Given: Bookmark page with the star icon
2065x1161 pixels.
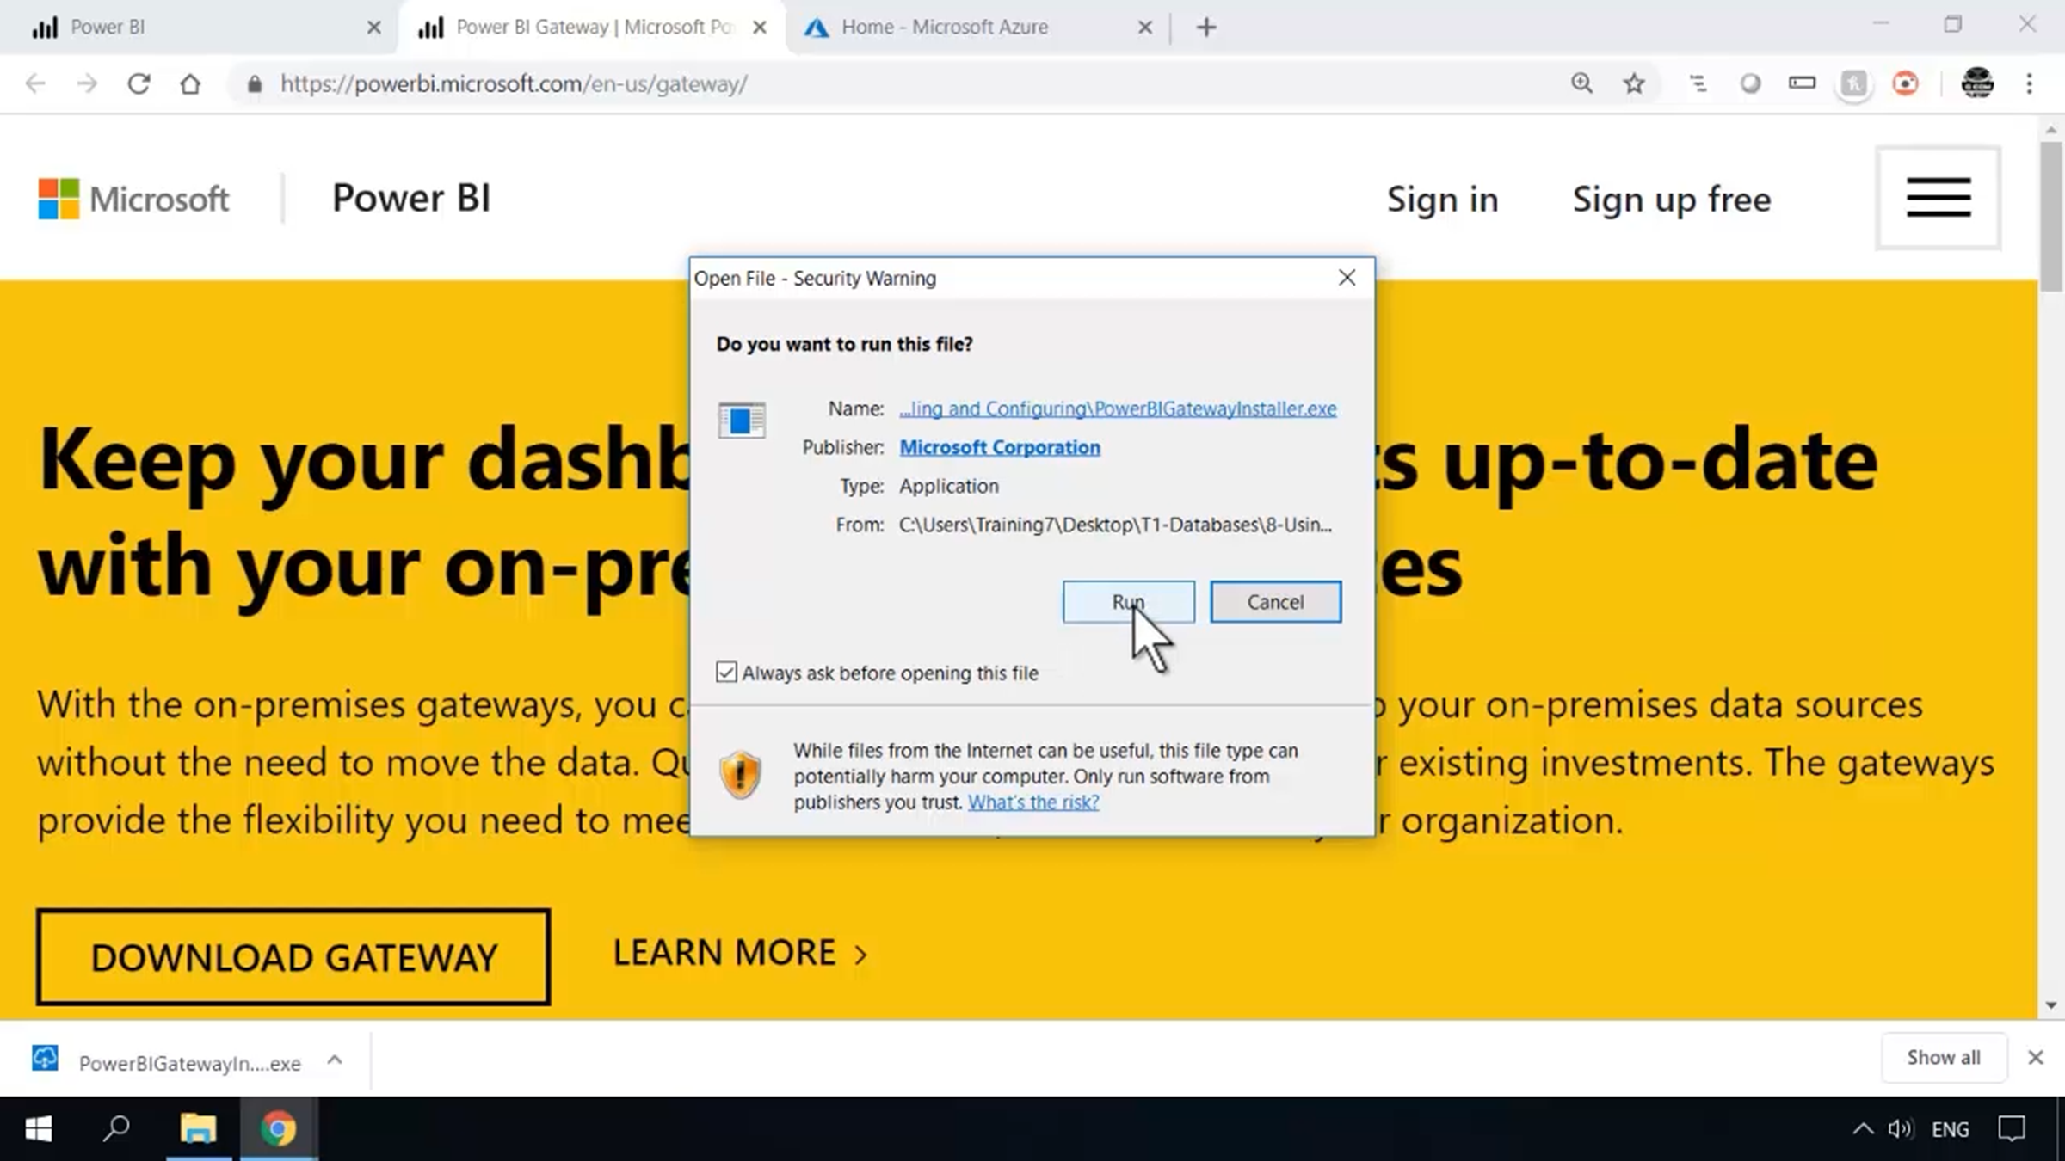Looking at the screenshot, I should tap(1633, 83).
